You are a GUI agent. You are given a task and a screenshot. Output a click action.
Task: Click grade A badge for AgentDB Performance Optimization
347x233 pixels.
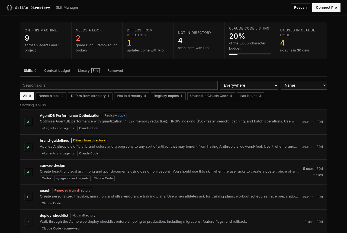(28, 122)
